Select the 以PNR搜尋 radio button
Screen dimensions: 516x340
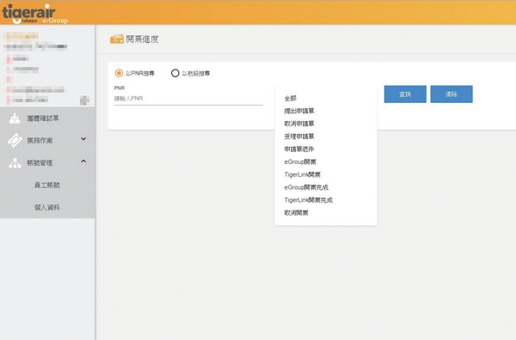[119, 73]
